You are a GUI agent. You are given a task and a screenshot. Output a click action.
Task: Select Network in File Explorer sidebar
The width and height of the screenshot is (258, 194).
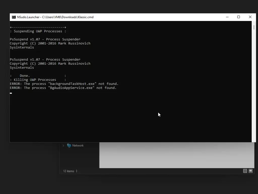pos(78,145)
